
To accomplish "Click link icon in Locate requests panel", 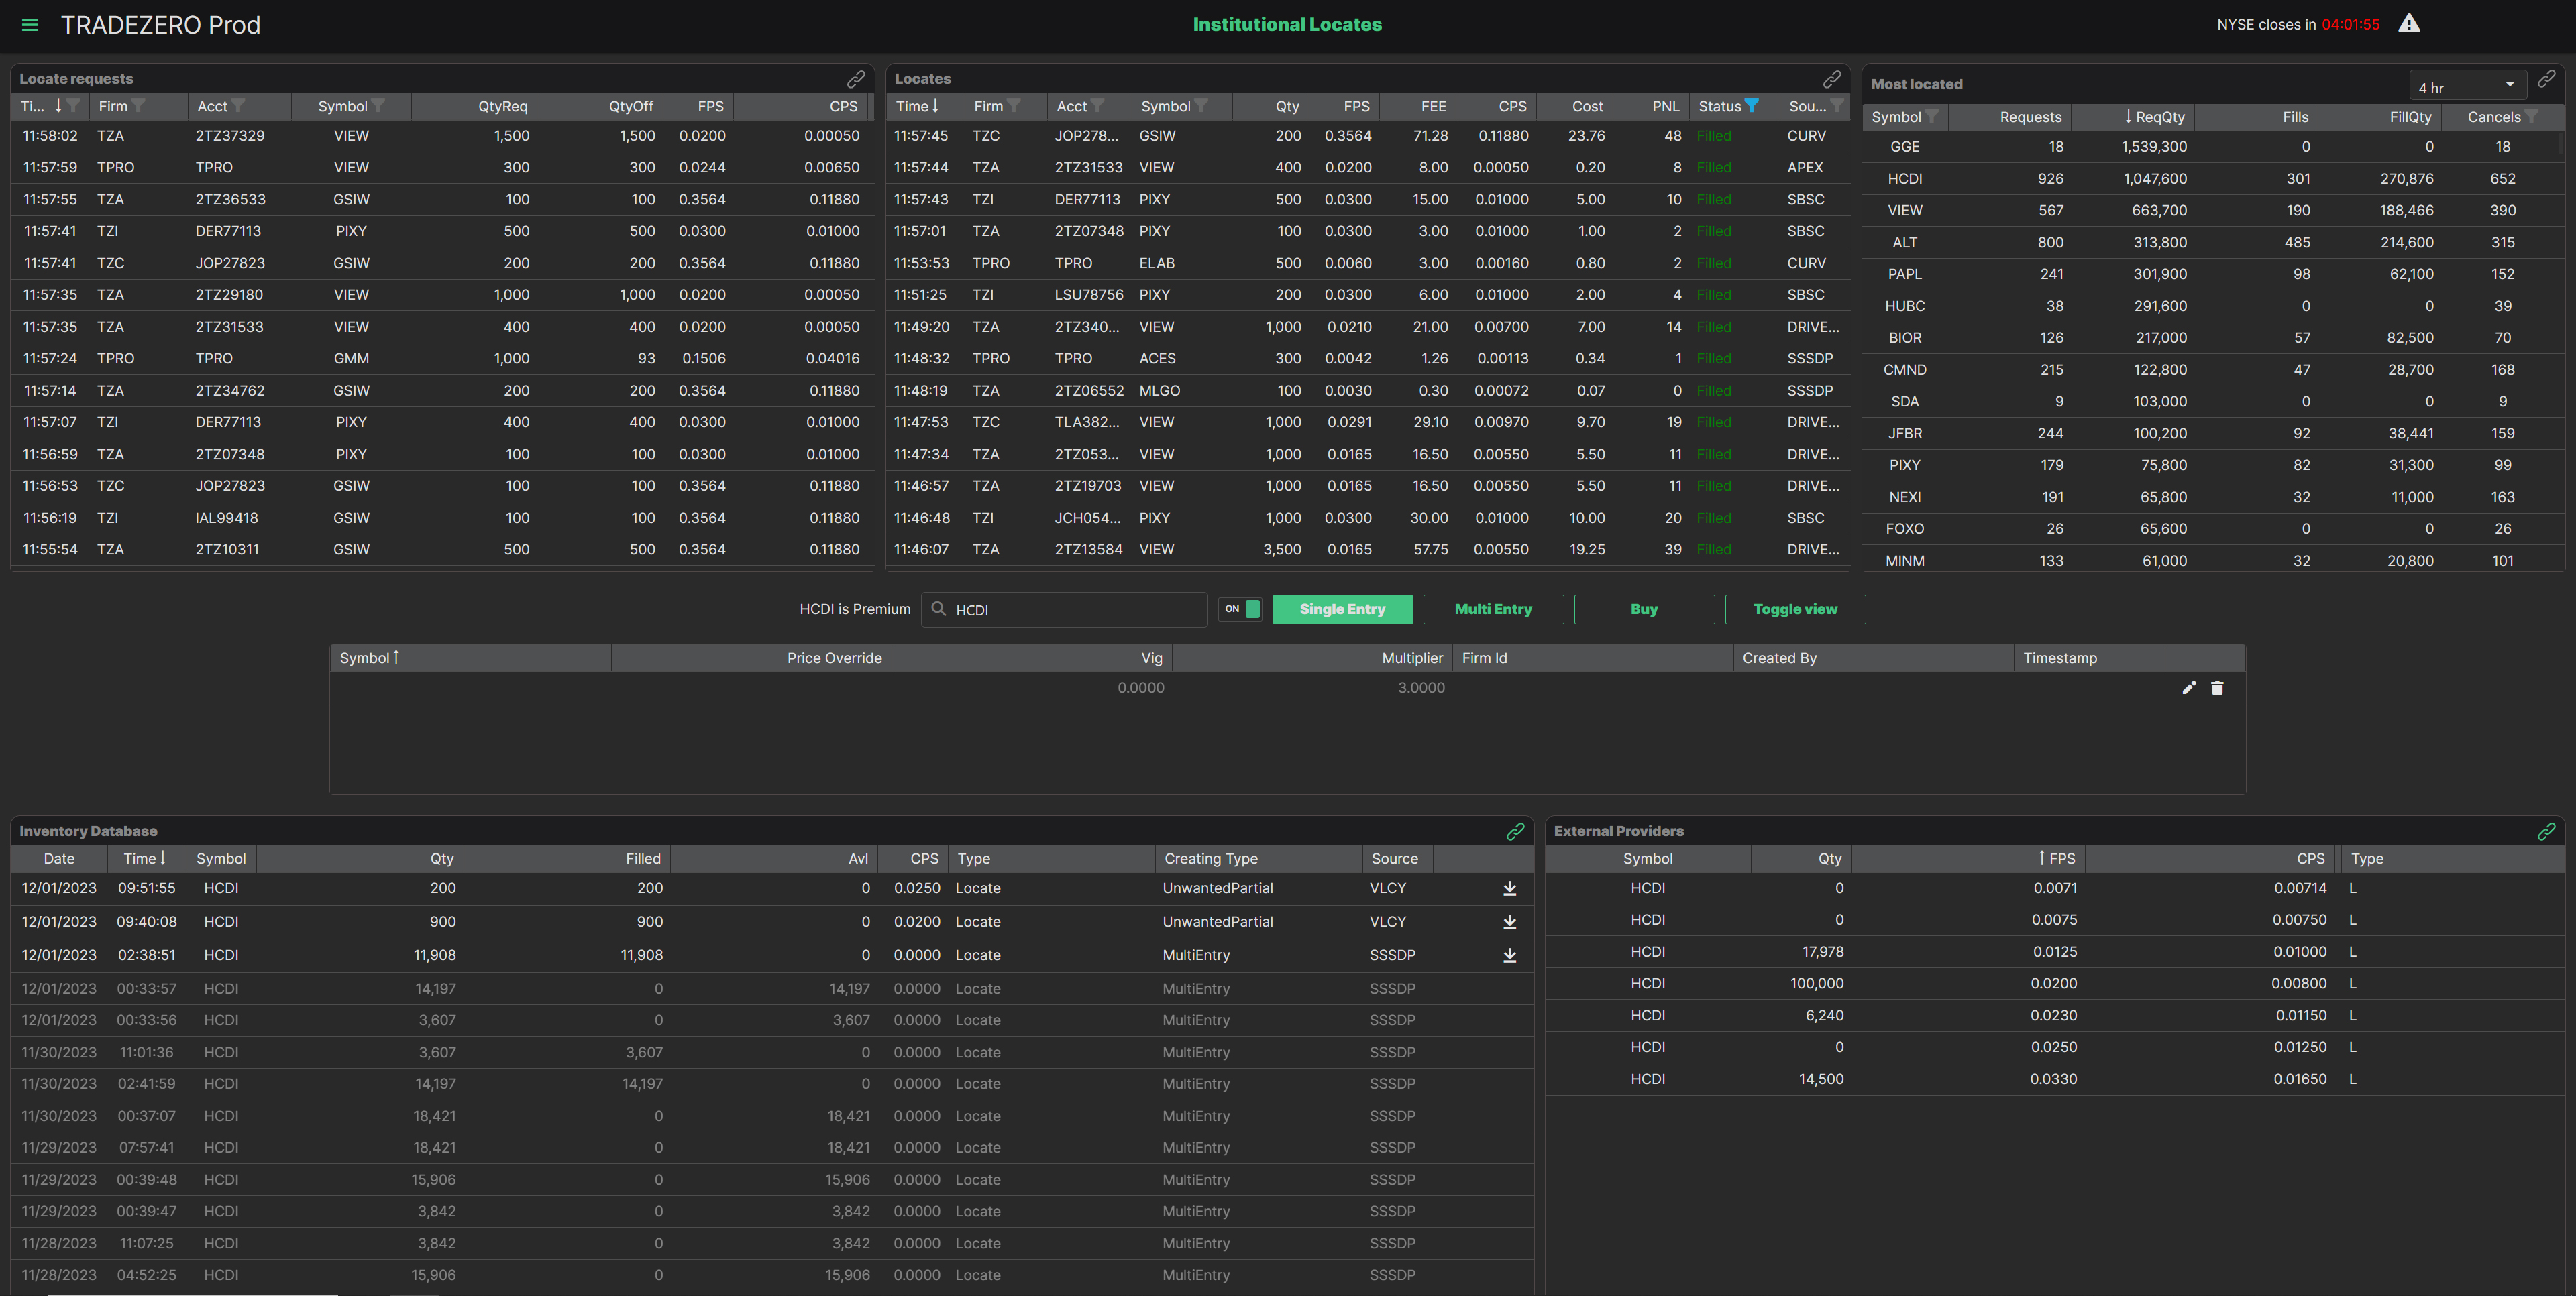I will coord(856,79).
